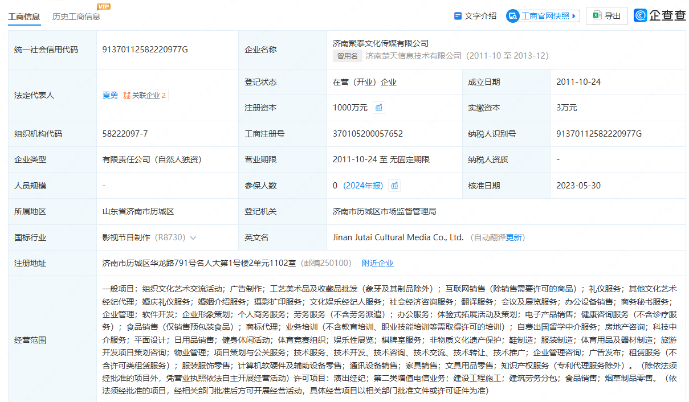
Task: Click the VIP badge above 历史工商信息
Action: coord(103,7)
